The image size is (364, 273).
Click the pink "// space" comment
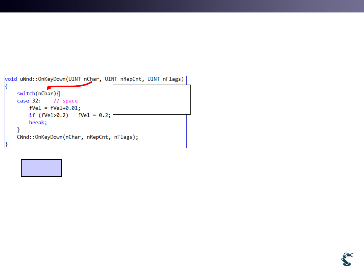click(65, 101)
